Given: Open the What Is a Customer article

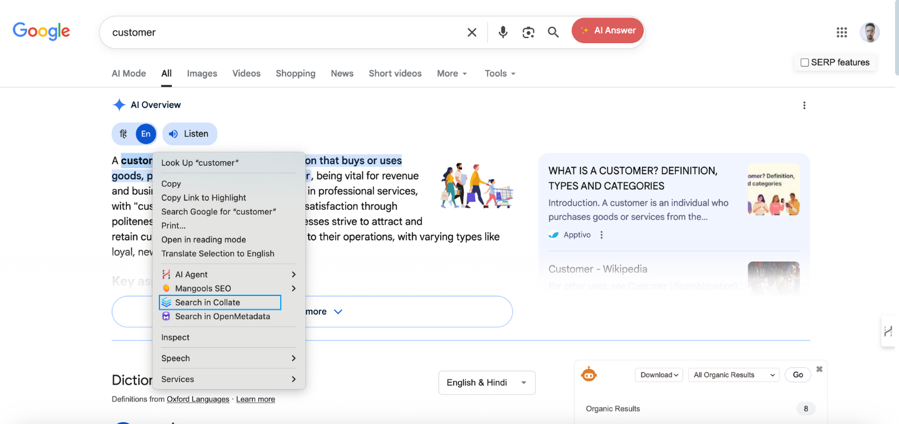Looking at the screenshot, I should tap(633, 178).
